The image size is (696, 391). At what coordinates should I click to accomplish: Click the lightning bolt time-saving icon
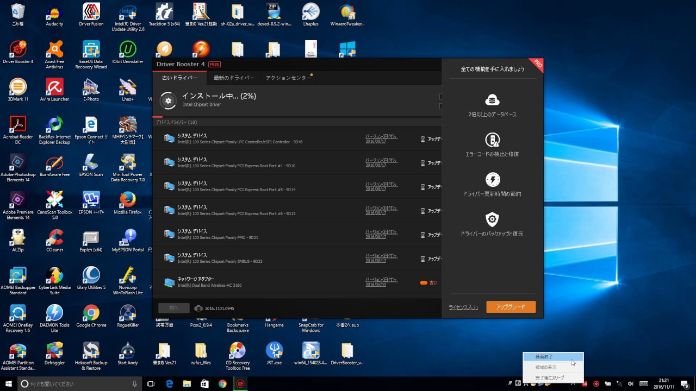coord(492,180)
